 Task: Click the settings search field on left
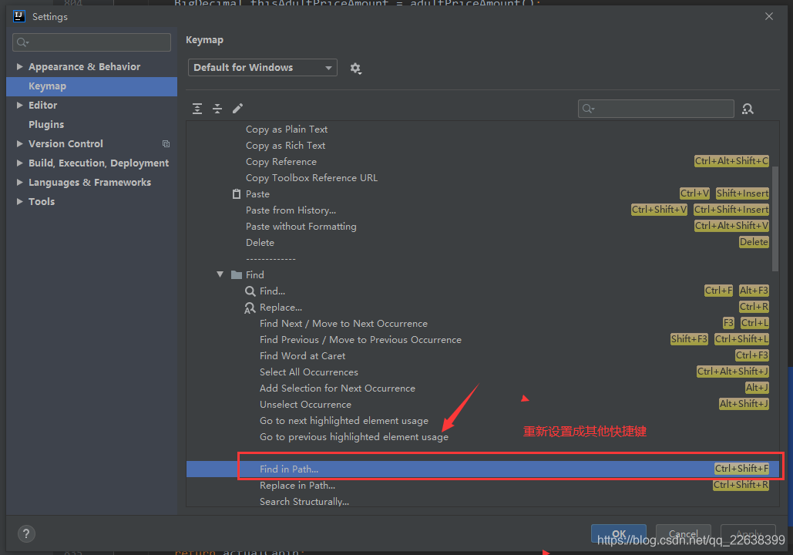(x=92, y=42)
